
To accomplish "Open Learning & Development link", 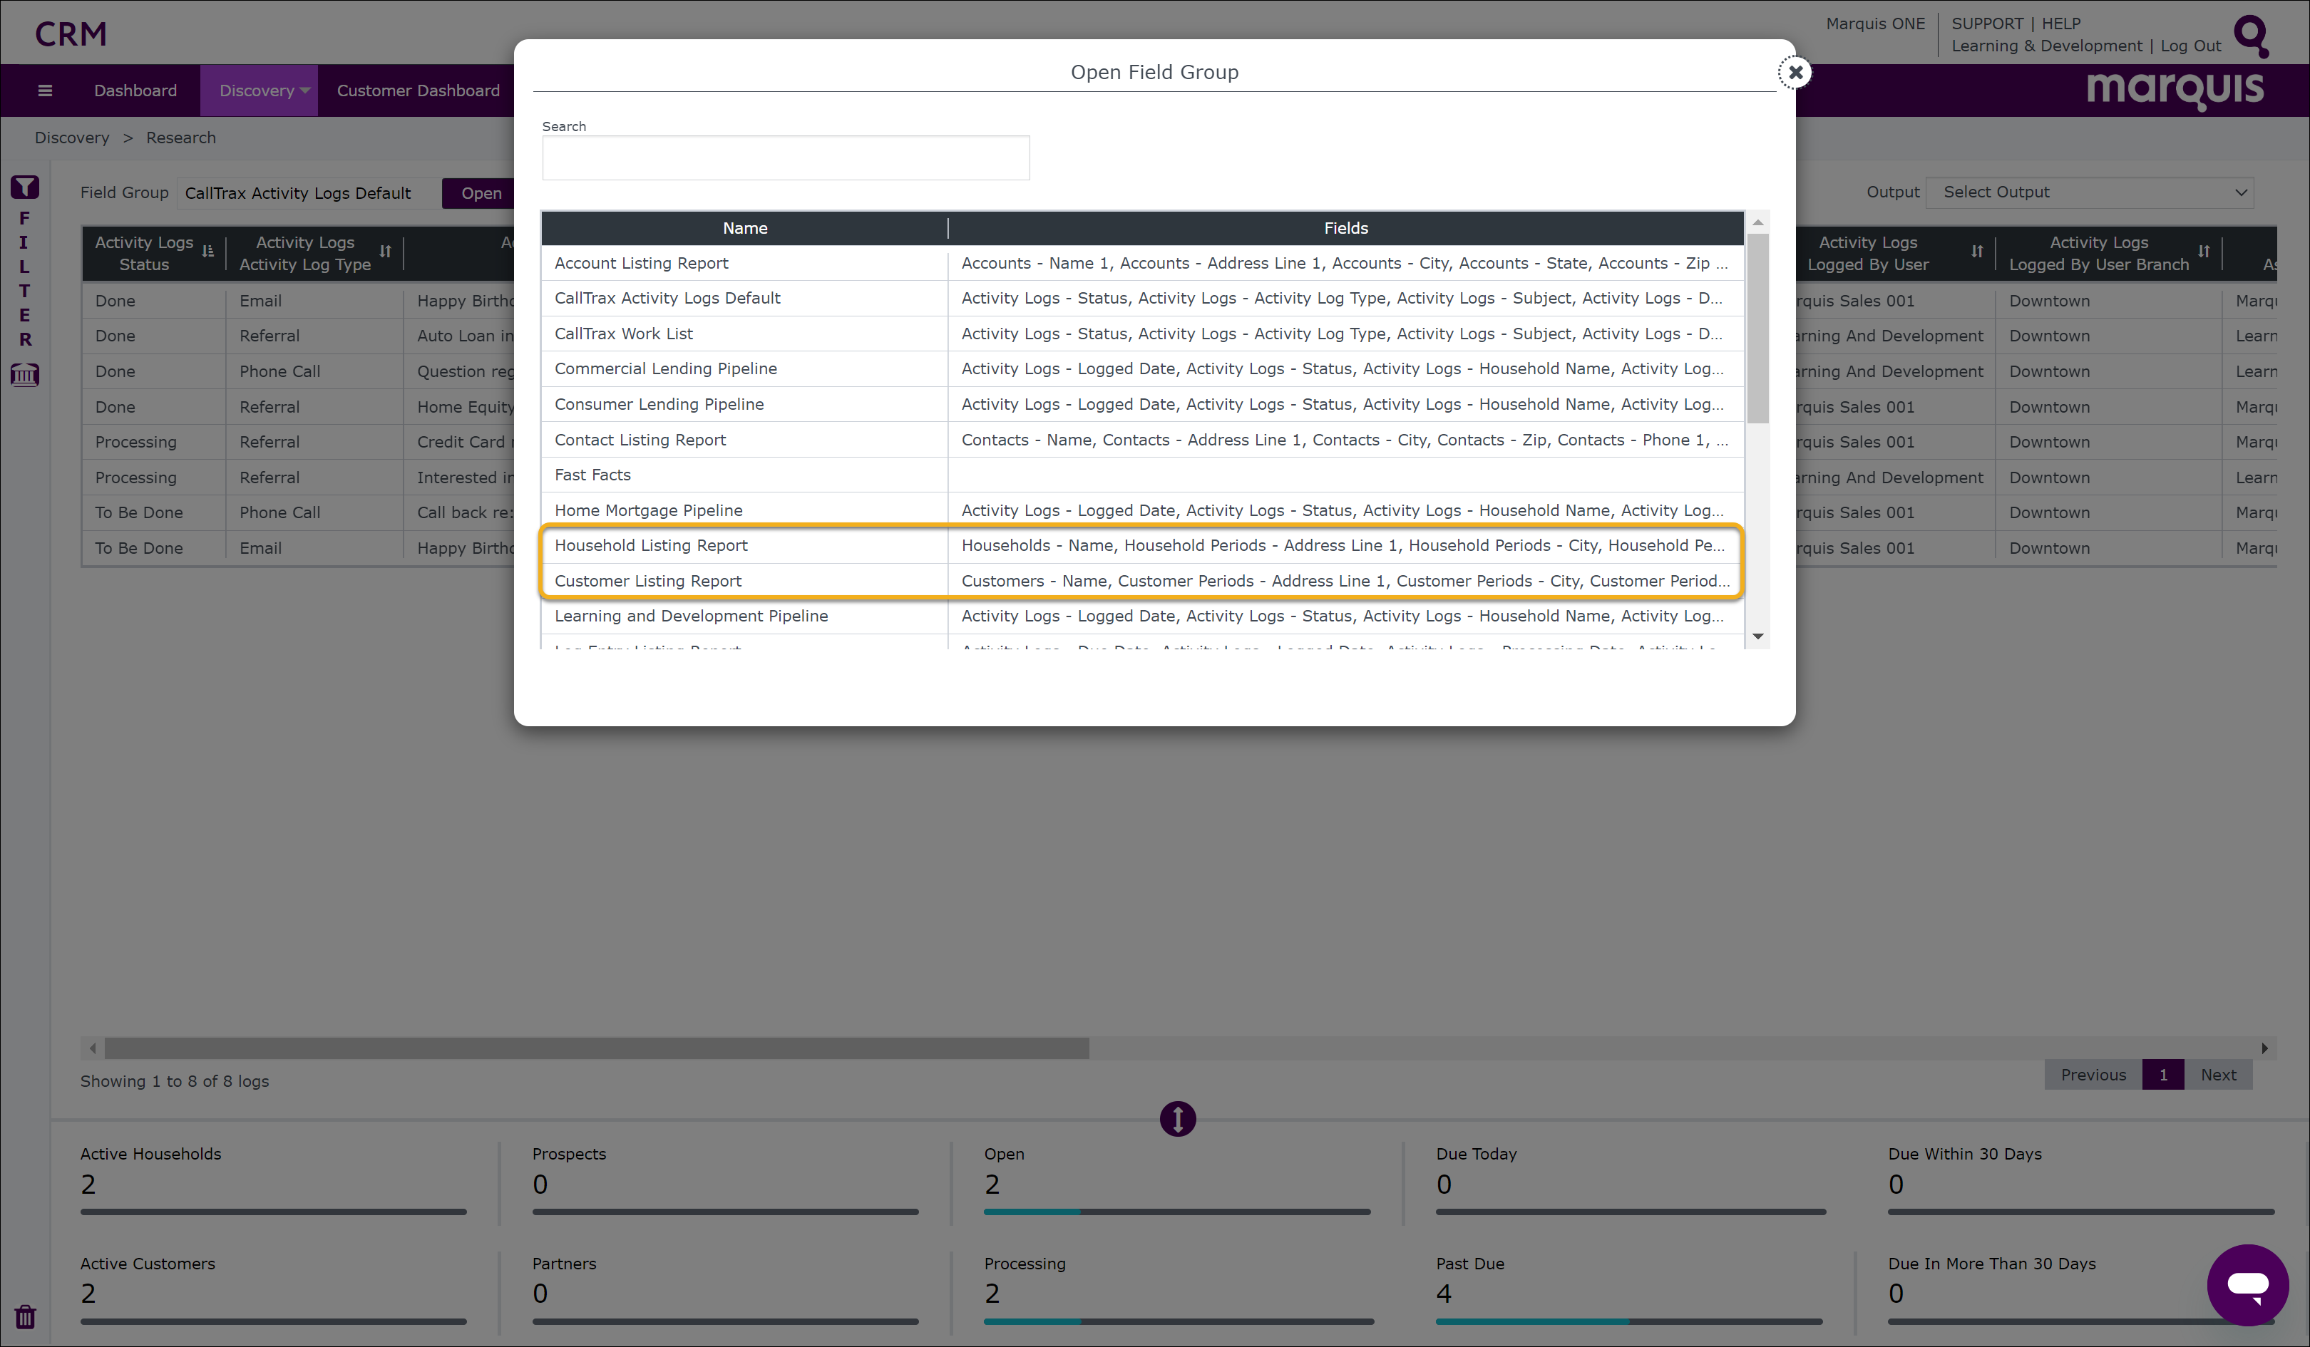I will [x=2046, y=46].
